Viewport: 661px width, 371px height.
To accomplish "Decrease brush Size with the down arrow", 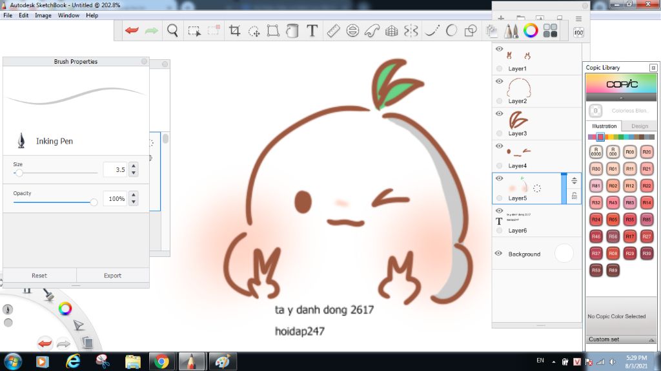I will (x=134, y=173).
